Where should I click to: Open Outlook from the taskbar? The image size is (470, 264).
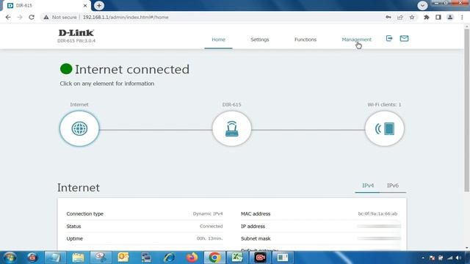123,257
